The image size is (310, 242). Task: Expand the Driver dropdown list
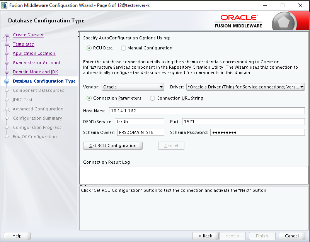click(245, 87)
